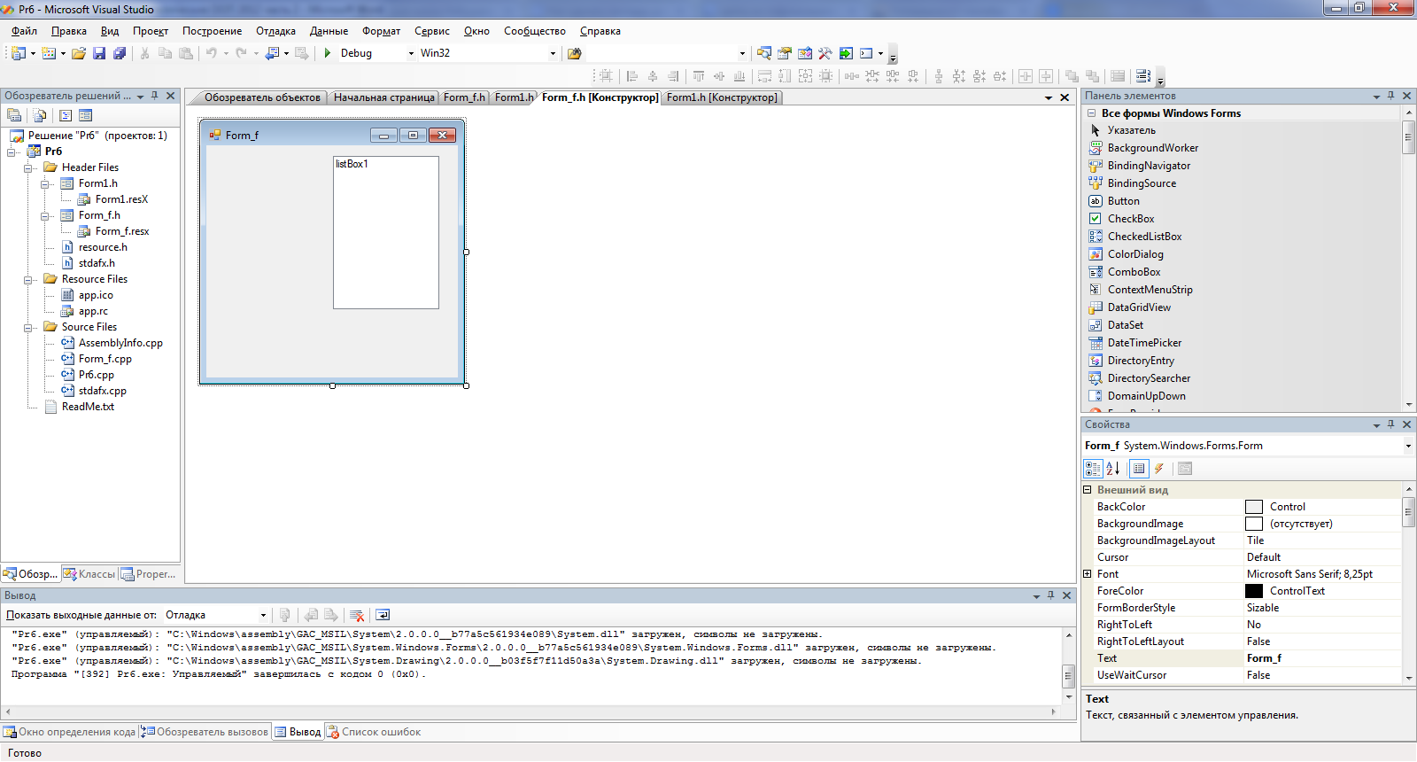
Task: Switch to Обозреватель объектов document tab
Action: tap(262, 97)
